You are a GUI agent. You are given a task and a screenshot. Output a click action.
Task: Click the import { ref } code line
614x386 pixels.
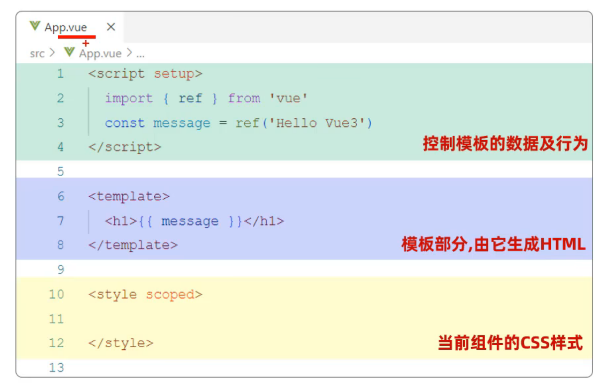coord(206,98)
